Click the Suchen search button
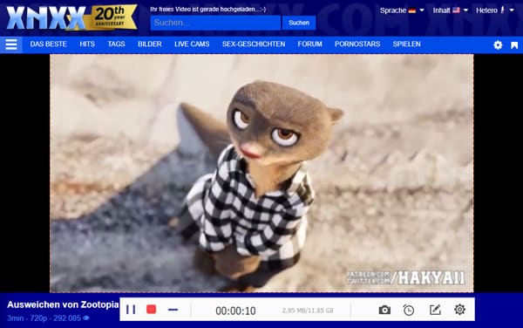Screen dimensions: 523x328 [x=299, y=23]
